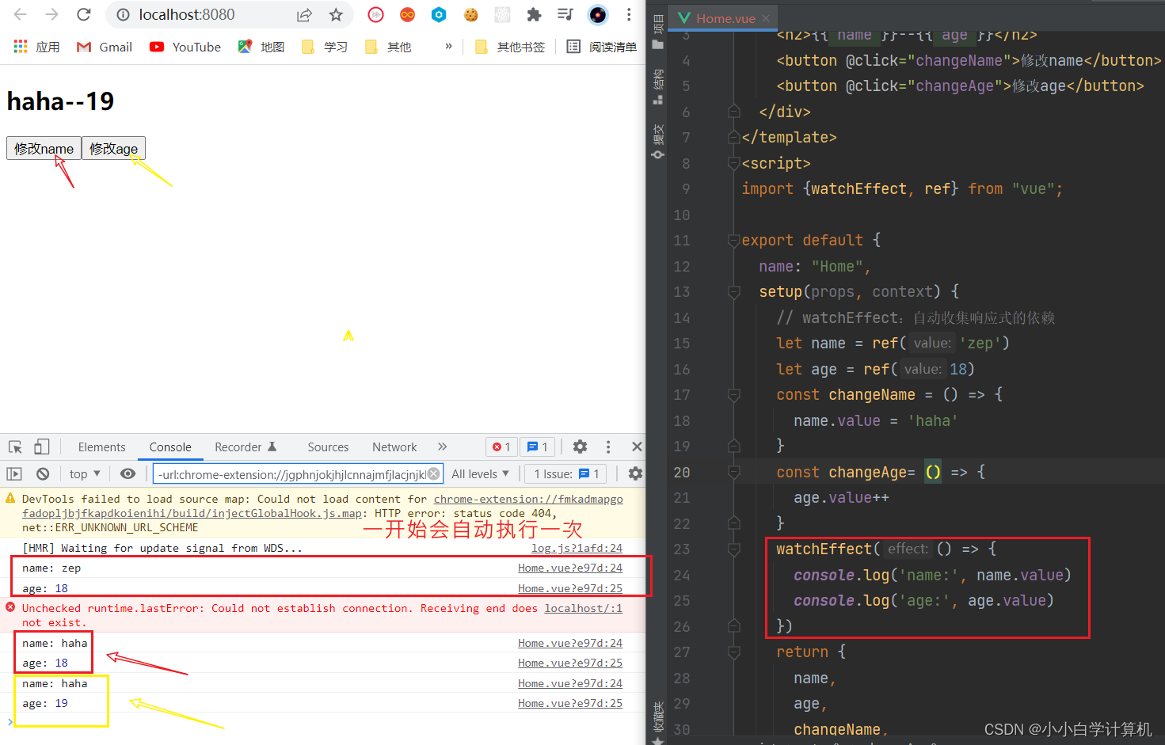Reload the localhost page

click(x=84, y=14)
